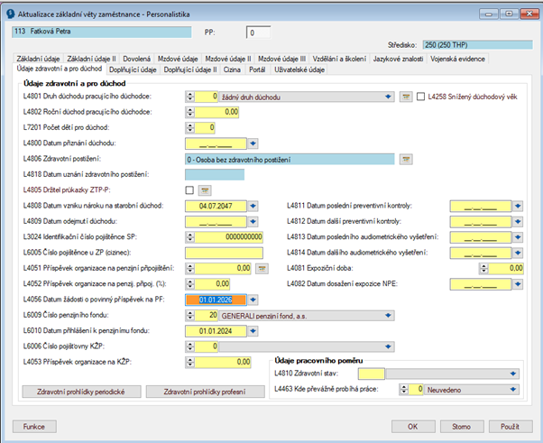Image resolution: width=543 pixels, height=443 pixels.
Task: Open the Doplňující údaje tab
Action: click(133, 69)
